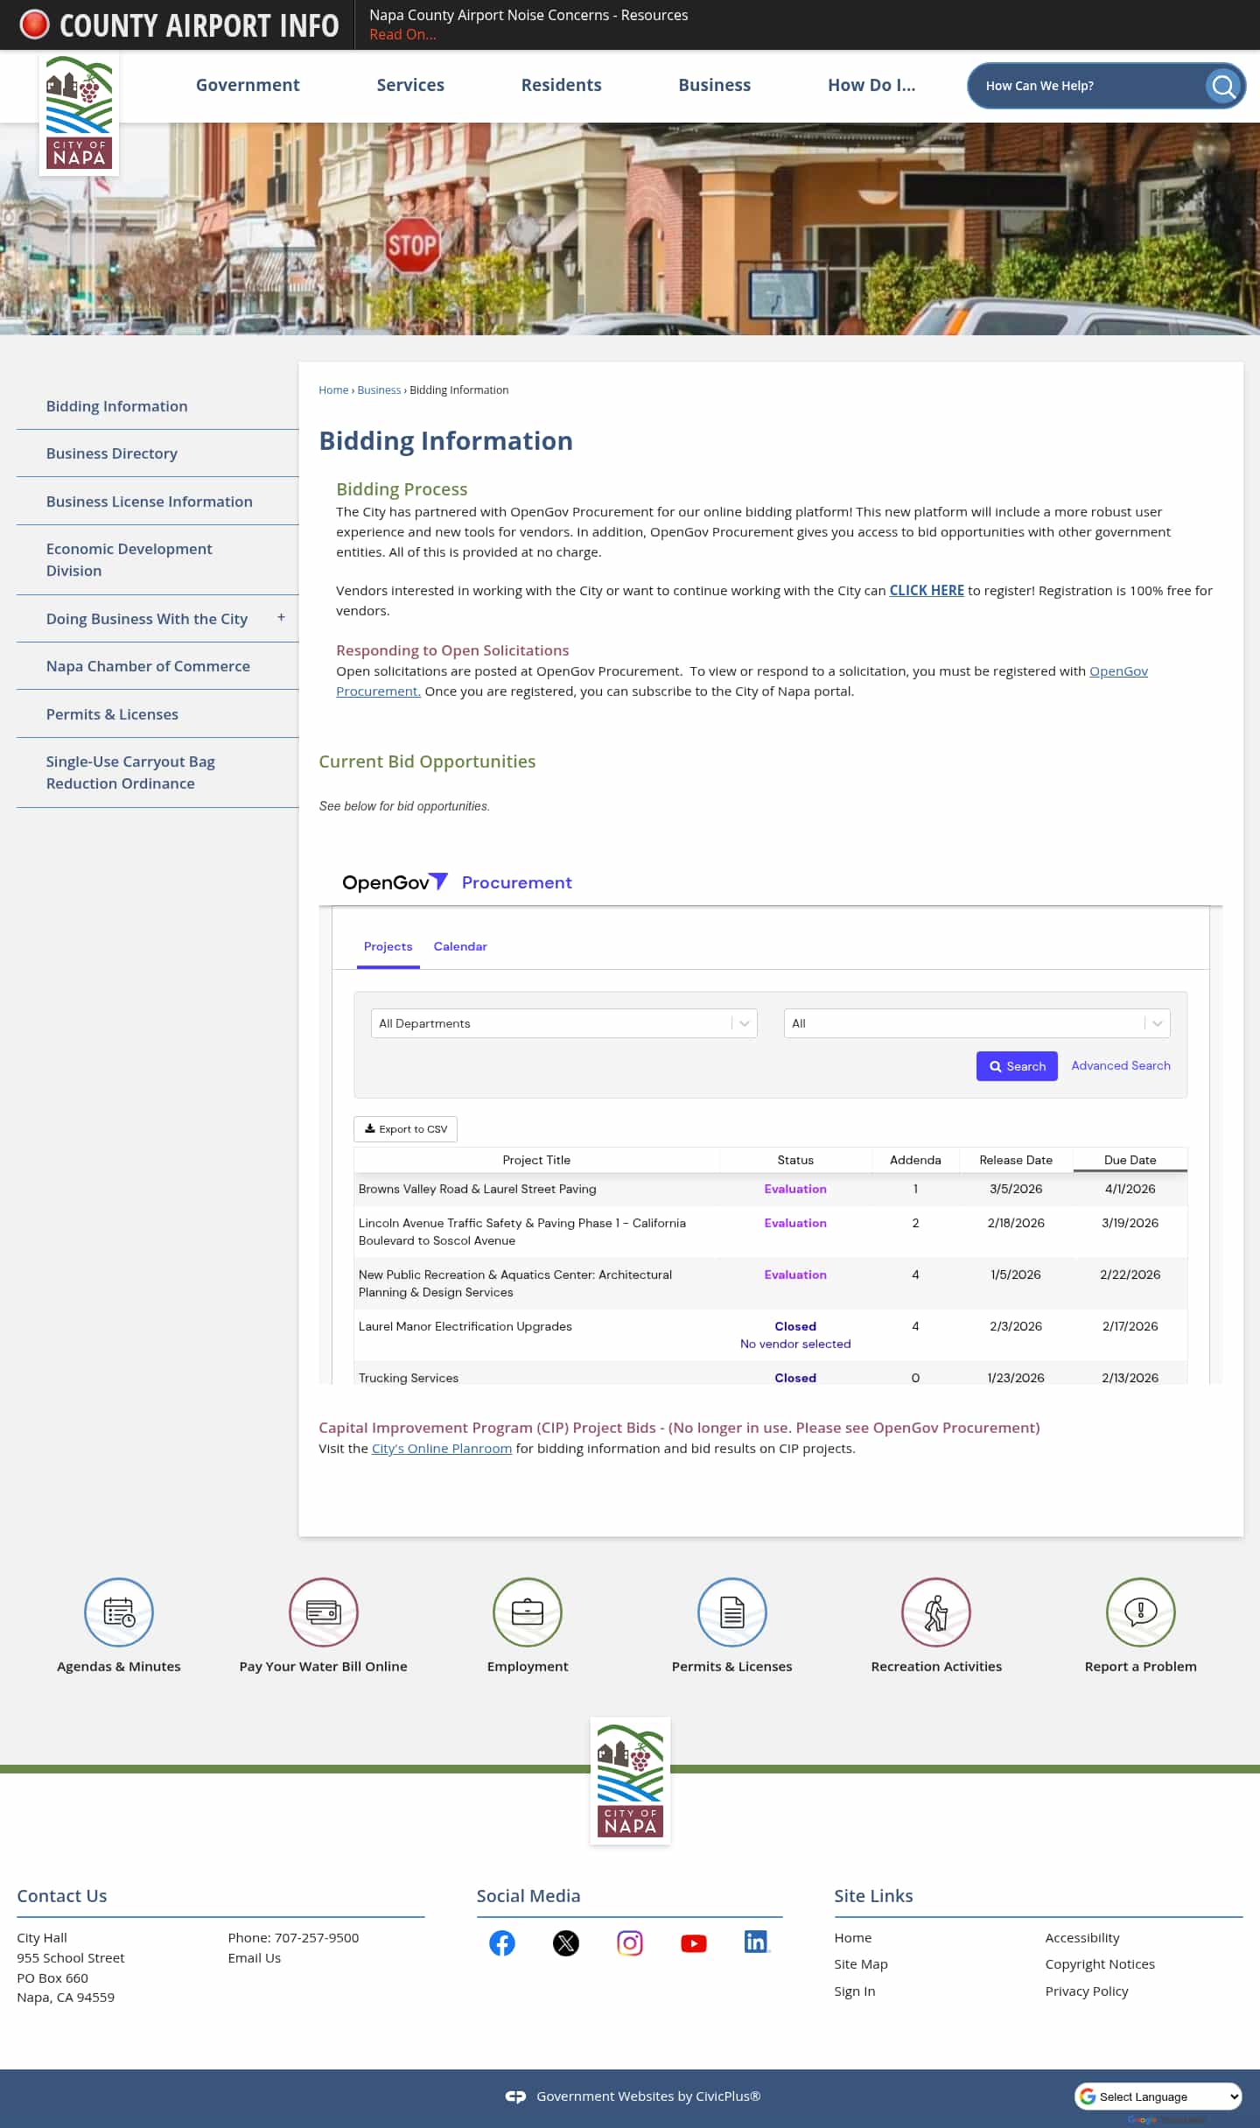Open the Agendas & Minutes icon
The height and width of the screenshot is (2128, 1260).
(x=119, y=1612)
